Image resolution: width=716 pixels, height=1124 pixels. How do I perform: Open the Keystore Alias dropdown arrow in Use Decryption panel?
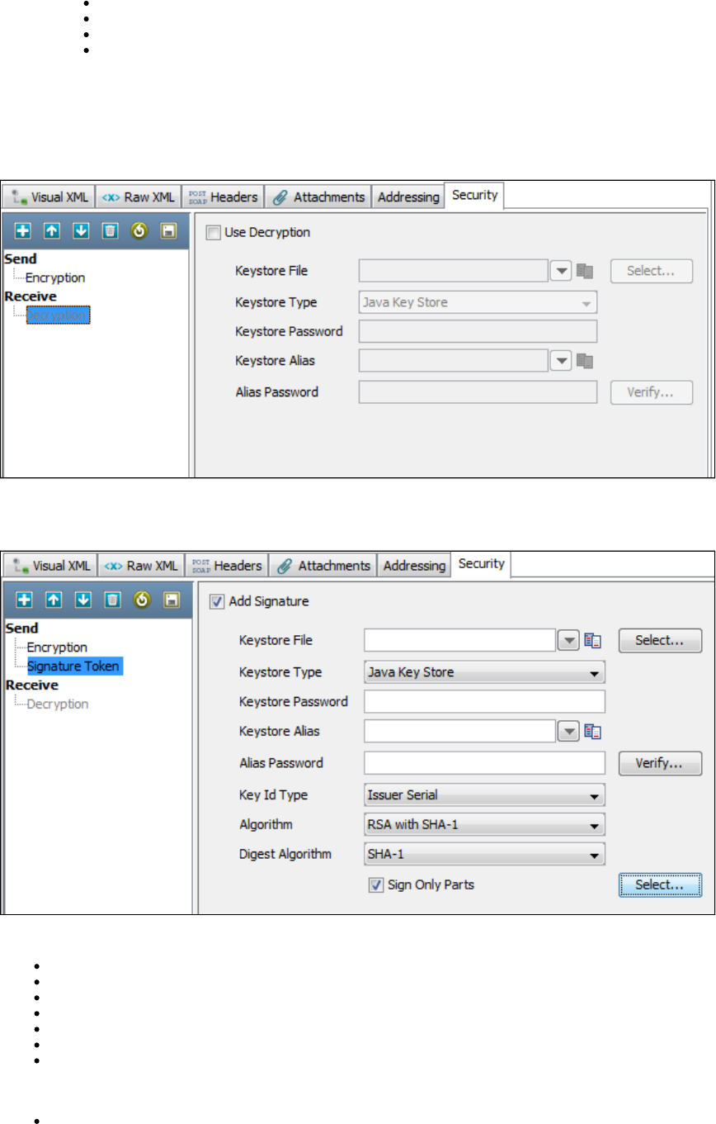click(x=561, y=360)
